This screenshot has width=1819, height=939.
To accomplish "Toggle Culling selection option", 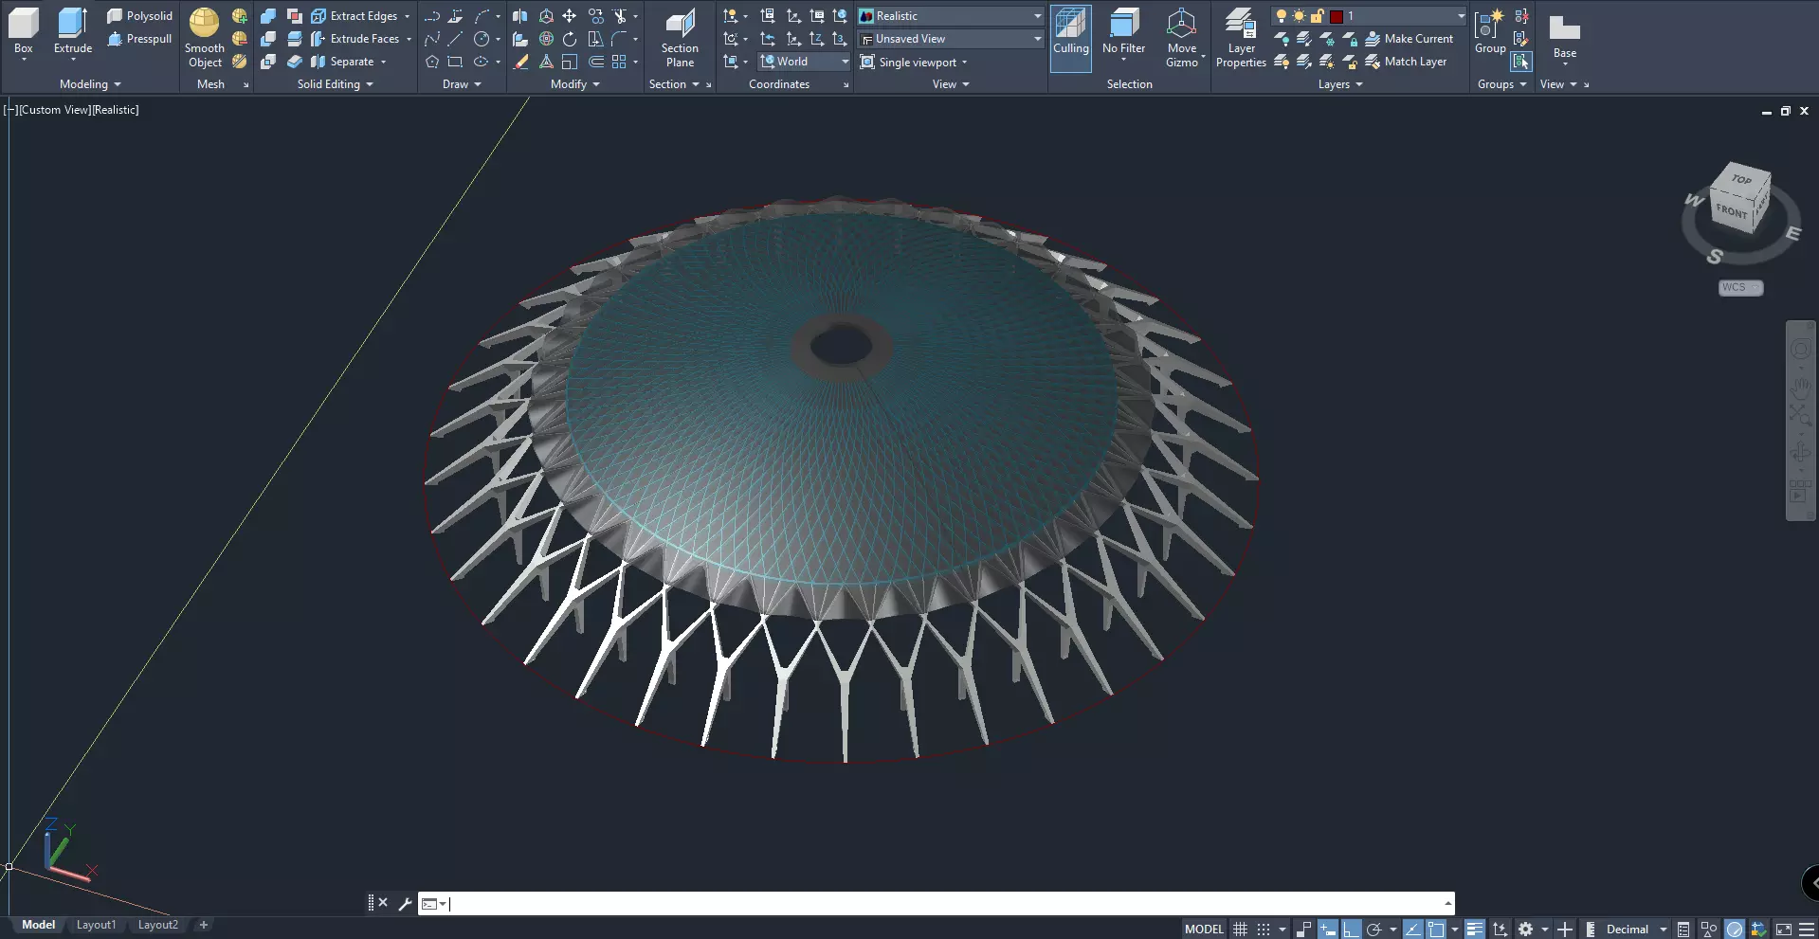I will [1071, 38].
